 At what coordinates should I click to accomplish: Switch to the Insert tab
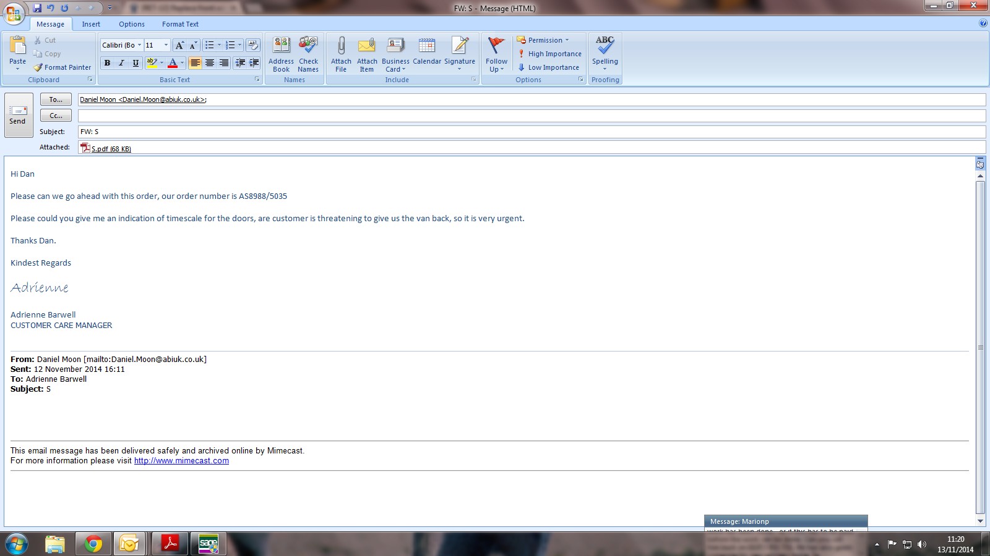(91, 24)
